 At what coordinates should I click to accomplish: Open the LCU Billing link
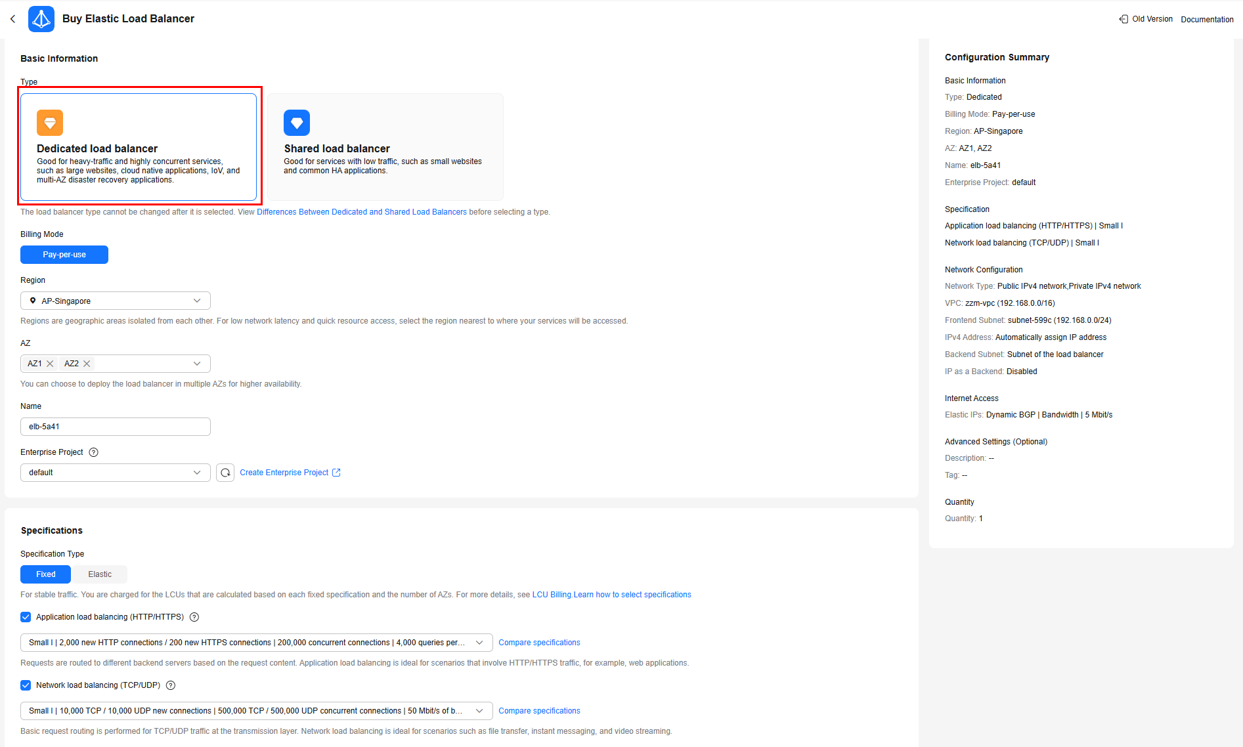point(552,595)
